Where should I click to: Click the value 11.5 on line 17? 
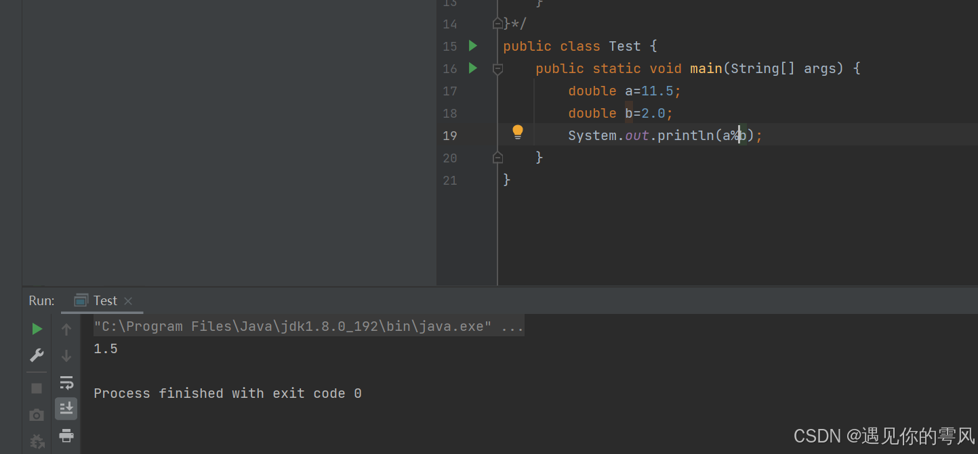click(x=657, y=91)
